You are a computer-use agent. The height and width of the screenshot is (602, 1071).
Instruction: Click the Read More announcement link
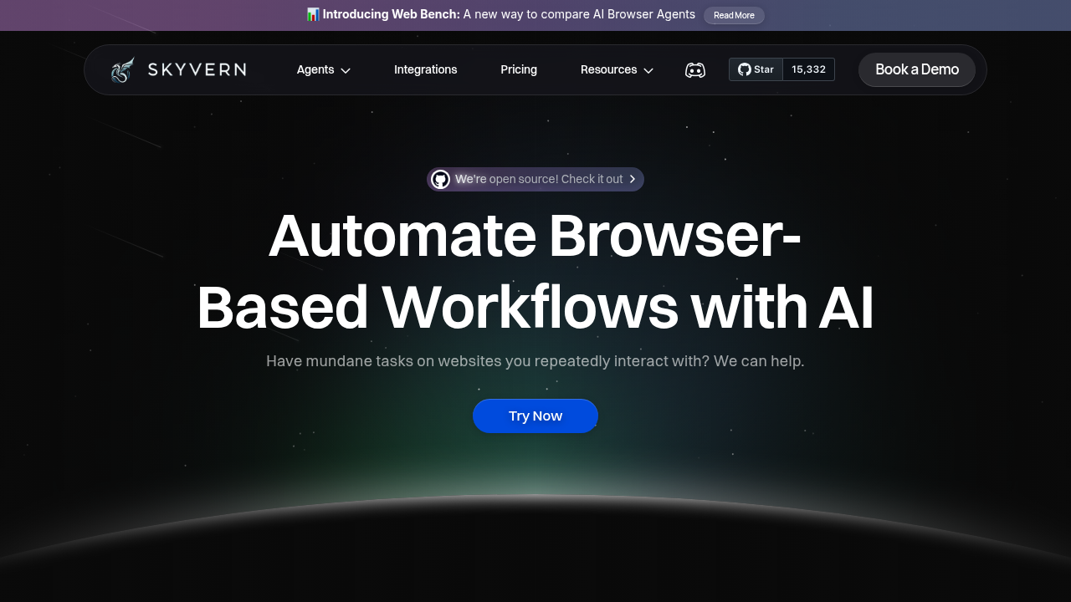pyautogui.click(x=734, y=15)
